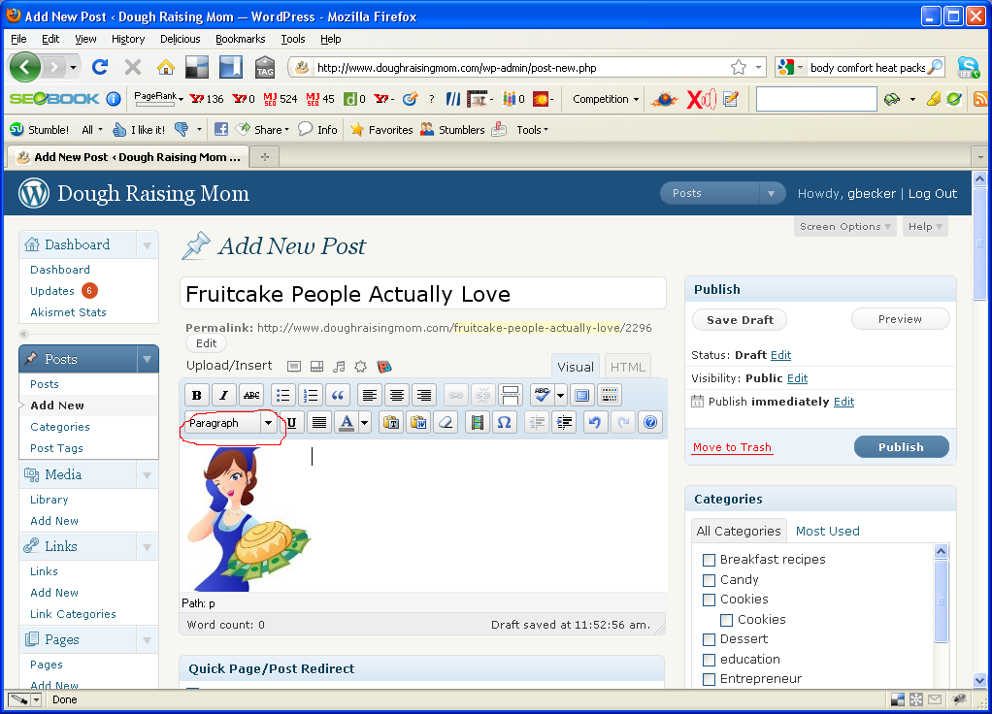Switch the editor to the HTML tab

point(628,367)
